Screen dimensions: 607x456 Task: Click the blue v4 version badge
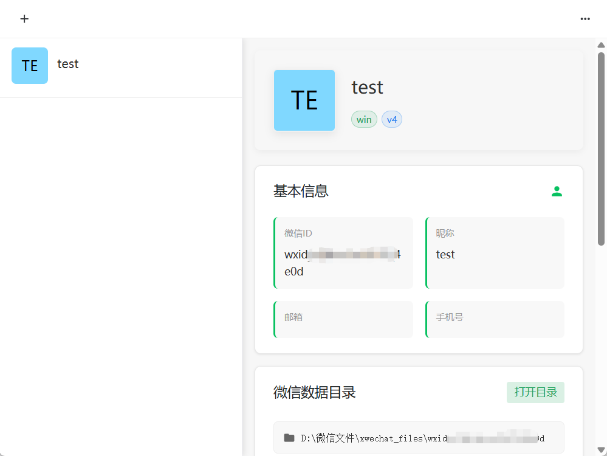(x=392, y=119)
